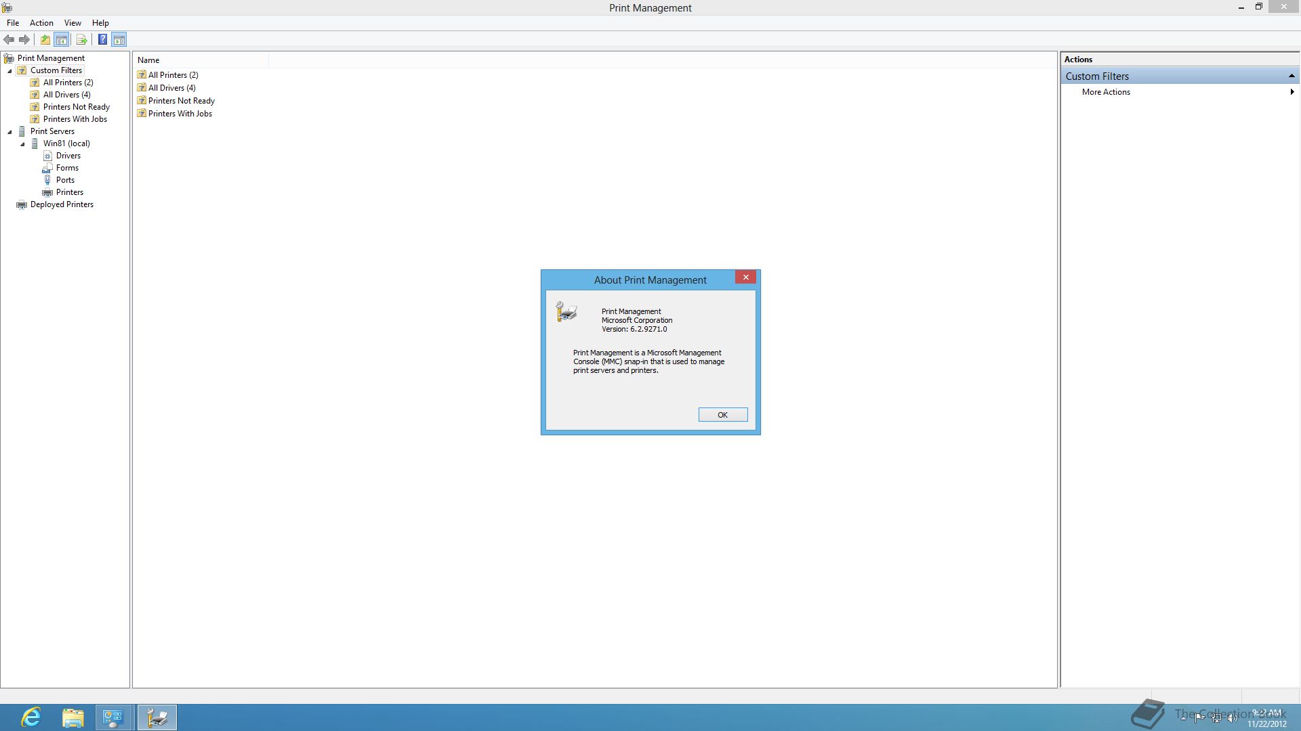Click Print Management taskbar button
The width and height of the screenshot is (1301, 731).
click(x=157, y=717)
